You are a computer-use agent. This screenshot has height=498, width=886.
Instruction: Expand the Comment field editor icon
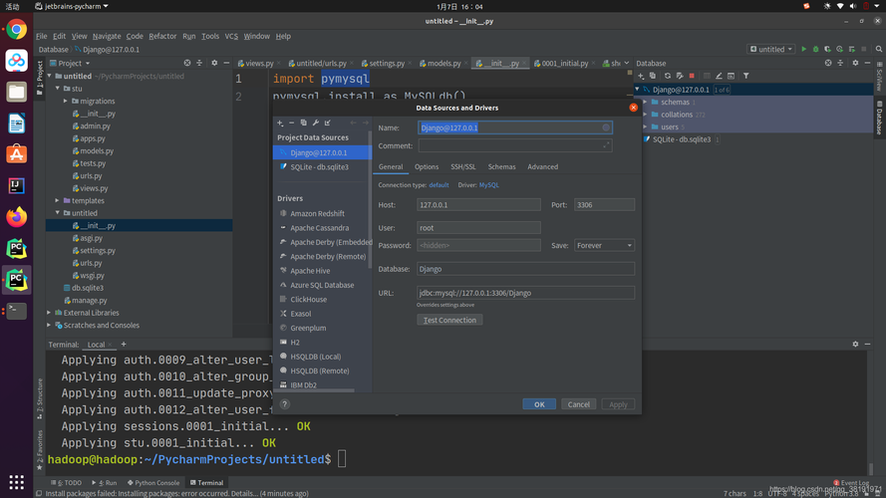click(x=606, y=145)
